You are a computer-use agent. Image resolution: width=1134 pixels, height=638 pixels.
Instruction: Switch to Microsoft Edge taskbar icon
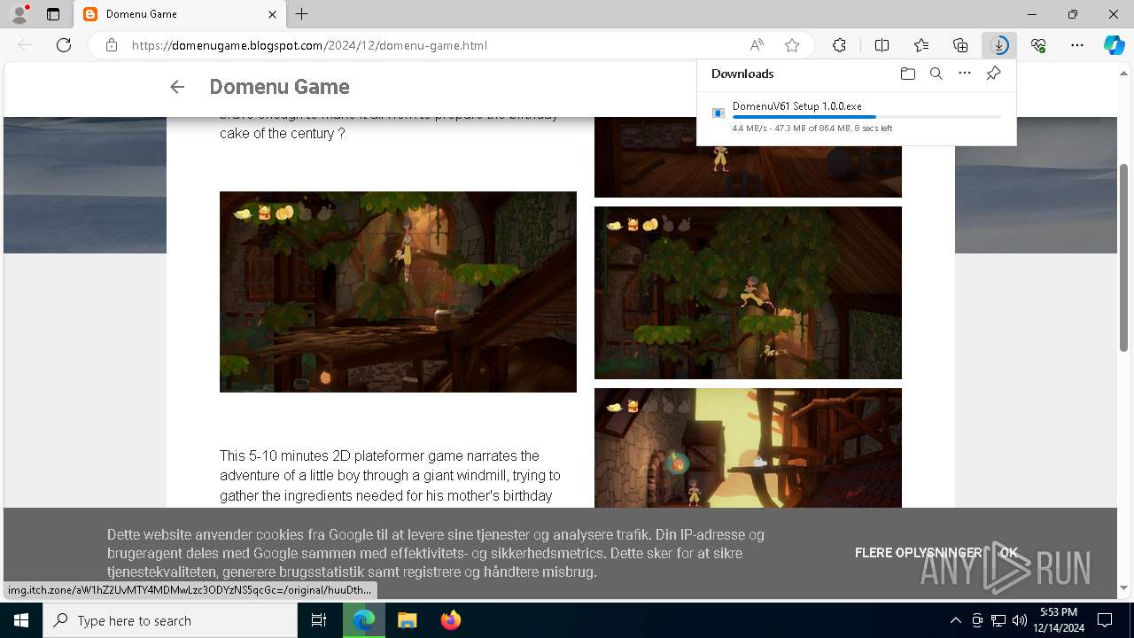364,620
